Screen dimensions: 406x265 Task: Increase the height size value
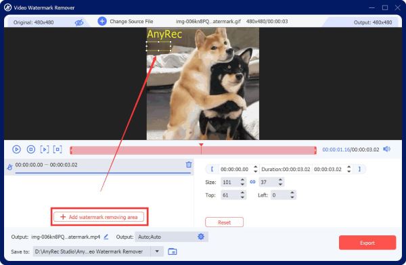click(x=280, y=180)
